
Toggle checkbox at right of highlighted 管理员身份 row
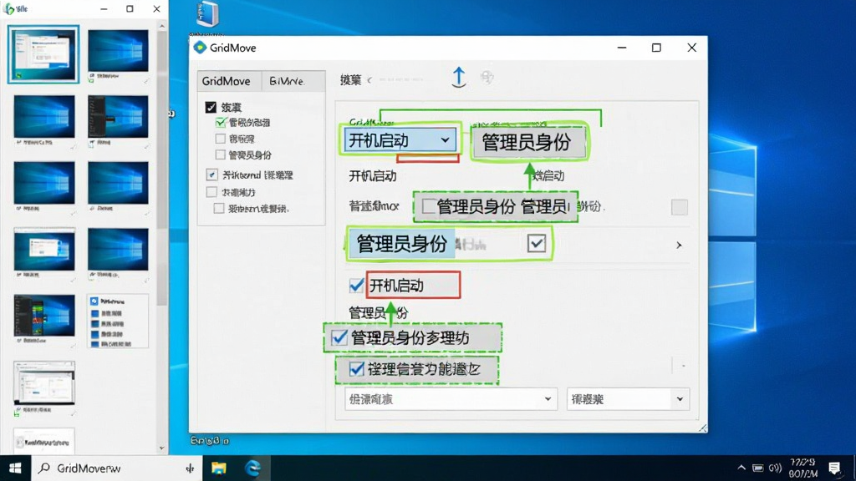point(536,243)
